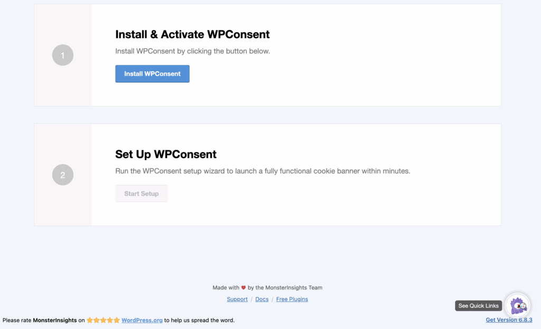Click the 'Run the WPConsent setup wizard' description
541x329 pixels.
pos(263,171)
